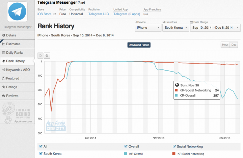
Task: Open the iPhone device dropdown
Action: click(148, 28)
